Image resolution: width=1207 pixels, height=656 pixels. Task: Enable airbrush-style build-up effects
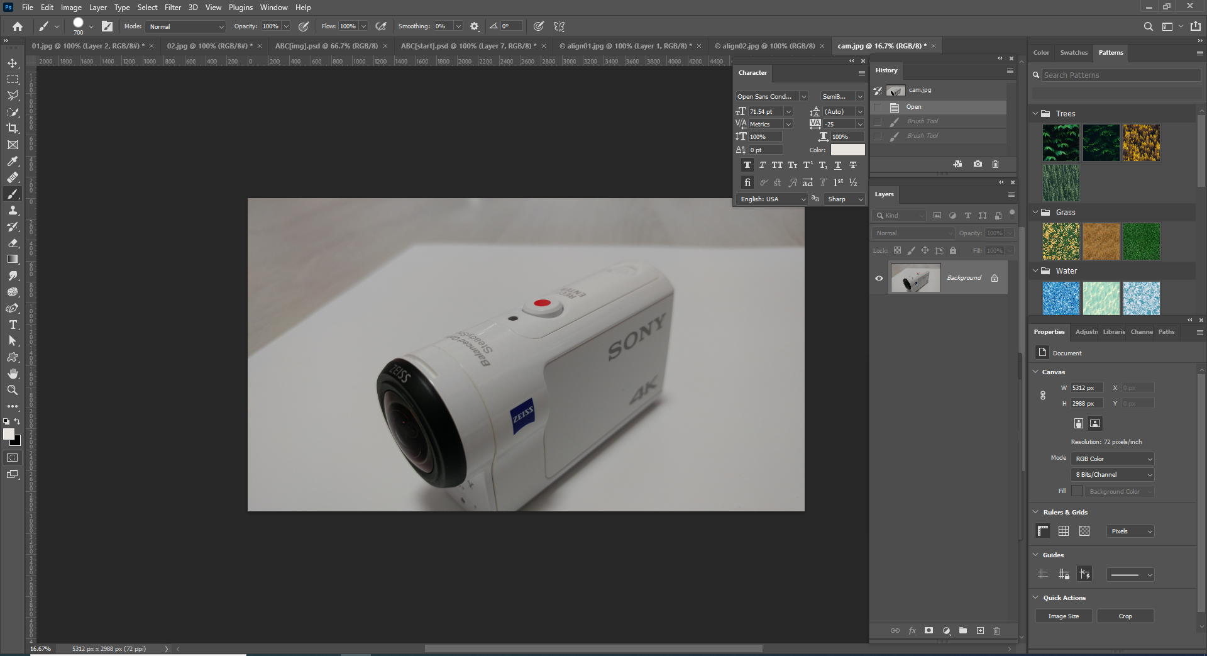point(381,26)
